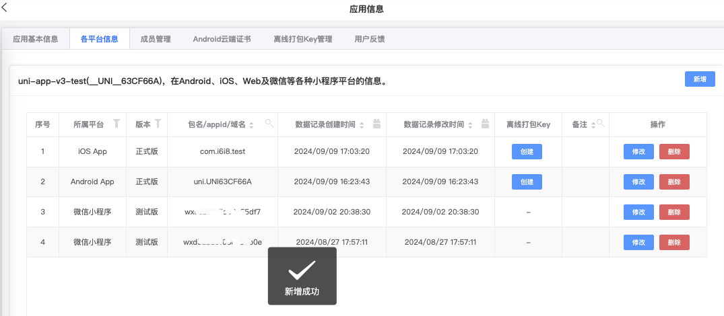Viewport: 724px width, 316px height.
Task: Open the 用户反馈 tab
Action: [370, 39]
